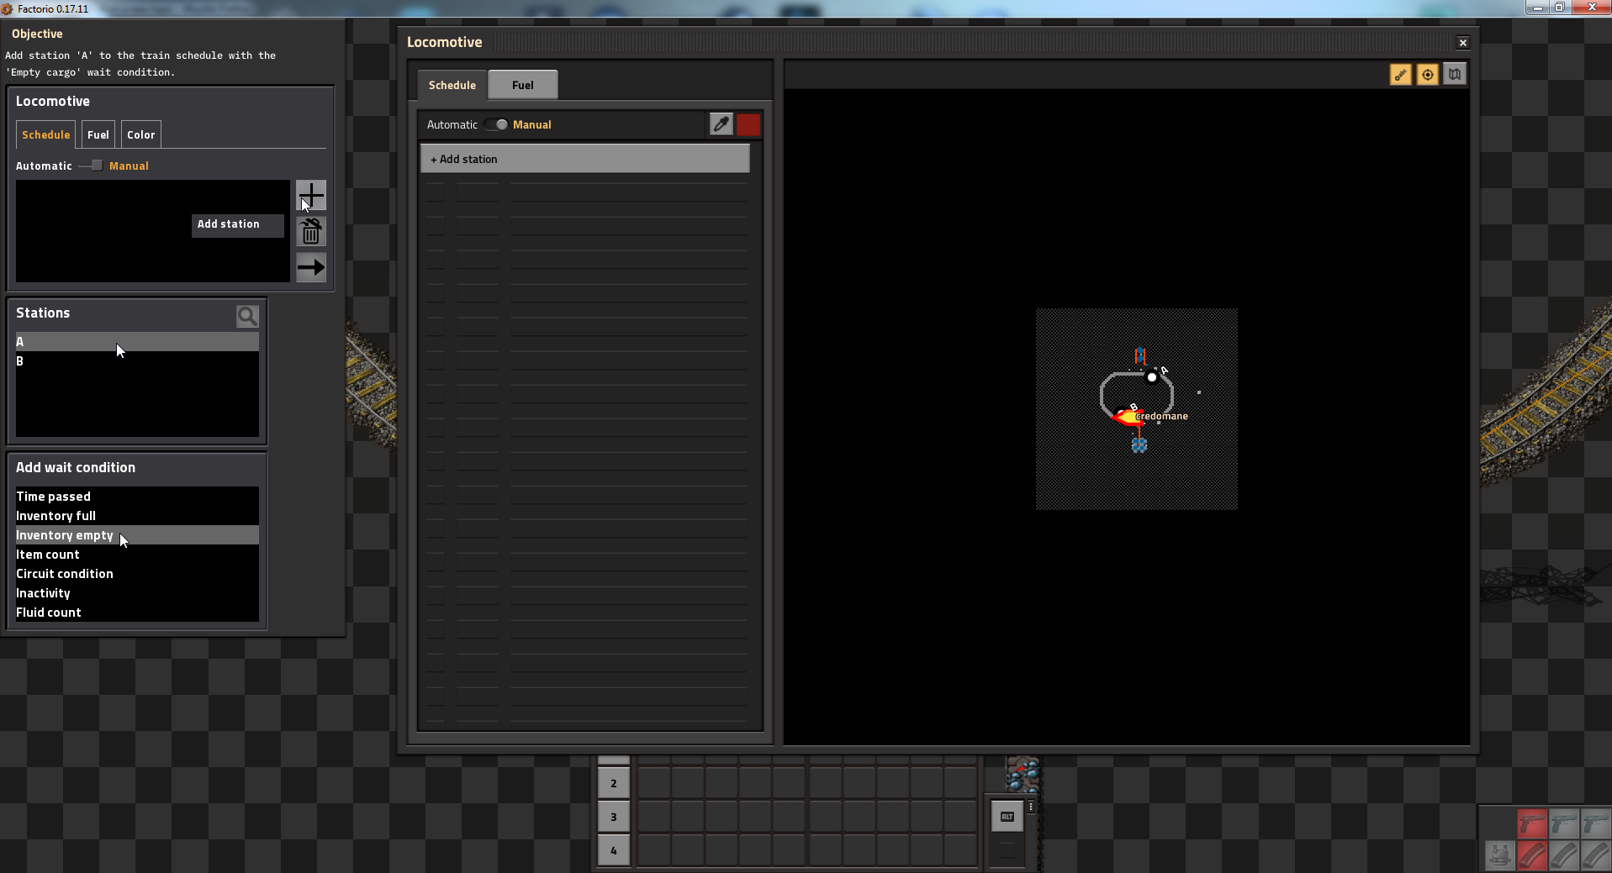Image resolution: width=1612 pixels, height=873 pixels.
Task: Select the rightmost grey pistol slot
Action: click(1595, 823)
